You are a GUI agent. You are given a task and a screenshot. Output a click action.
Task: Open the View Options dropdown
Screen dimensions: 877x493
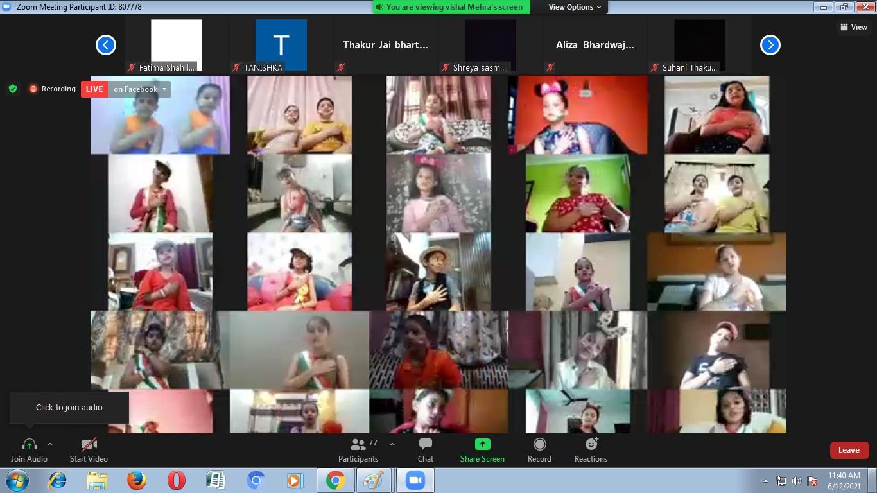pos(575,7)
